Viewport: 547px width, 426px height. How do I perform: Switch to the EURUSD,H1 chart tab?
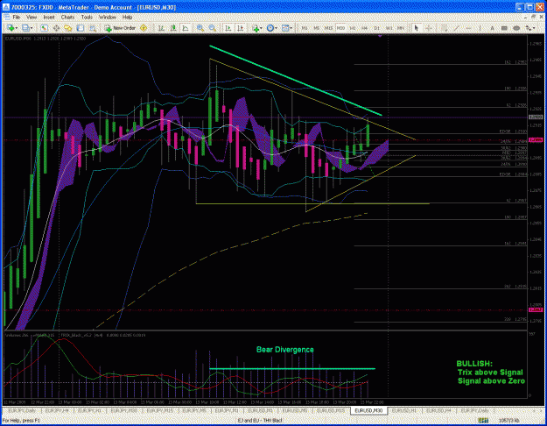pos(404,410)
